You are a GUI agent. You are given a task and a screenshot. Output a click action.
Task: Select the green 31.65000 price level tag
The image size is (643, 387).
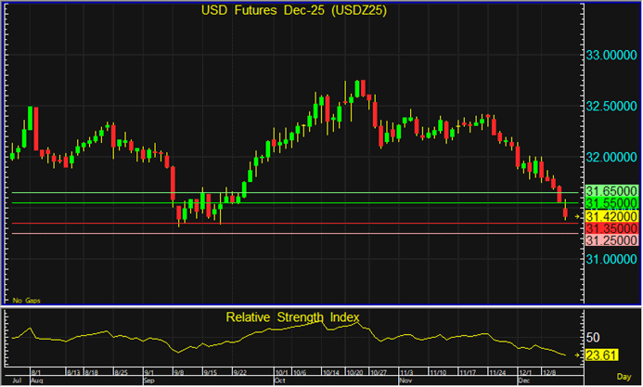click(x=610, y=190)
